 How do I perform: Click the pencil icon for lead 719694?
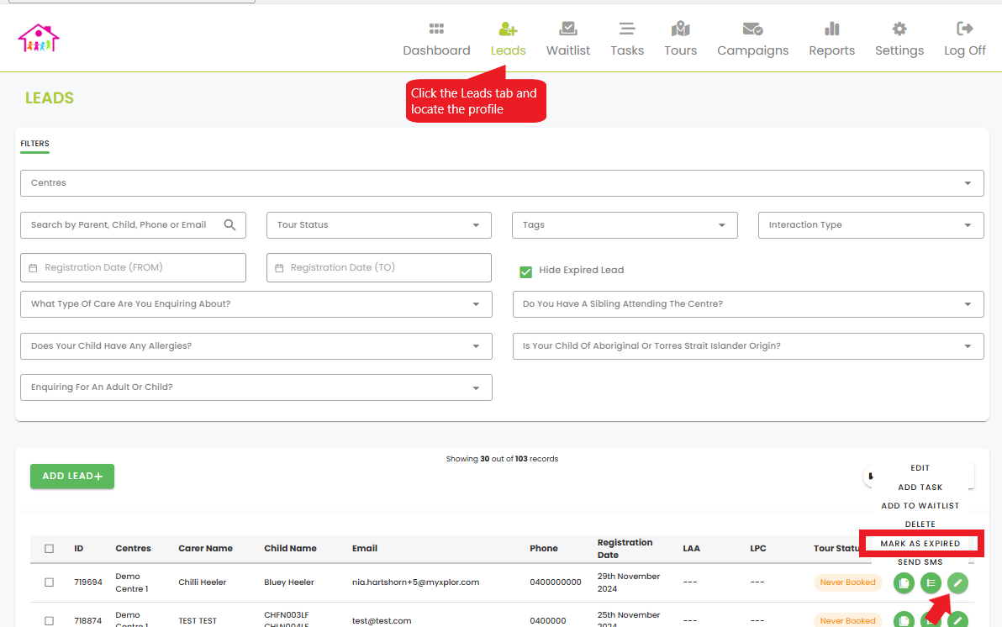click(957, 583)
